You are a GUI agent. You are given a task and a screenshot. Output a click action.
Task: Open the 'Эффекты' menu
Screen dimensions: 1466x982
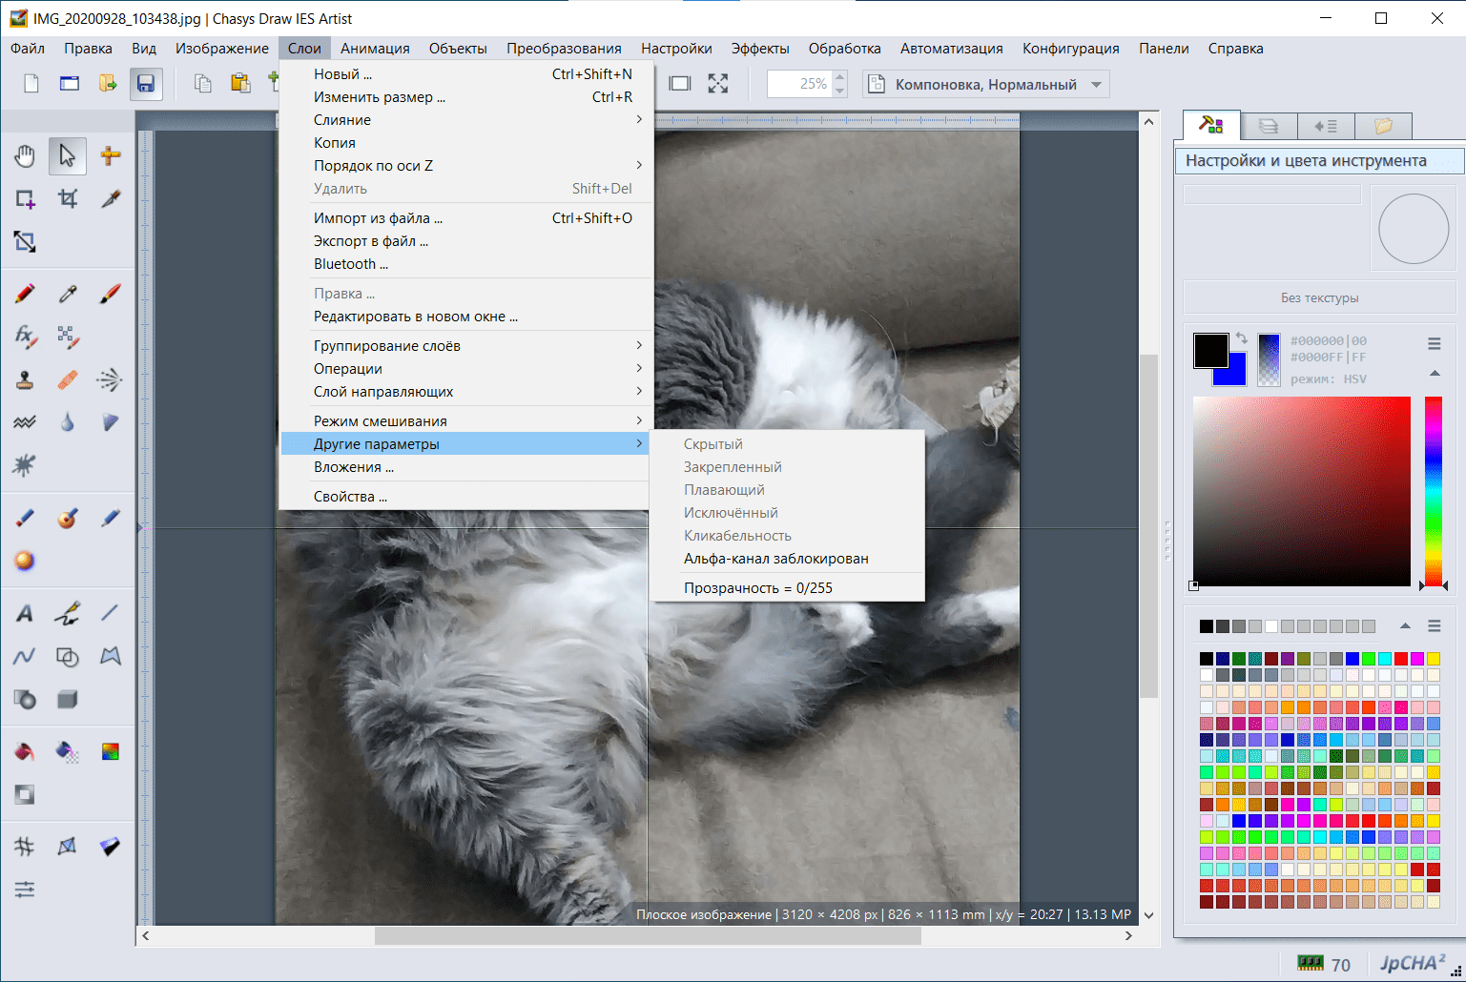(760, 49)
